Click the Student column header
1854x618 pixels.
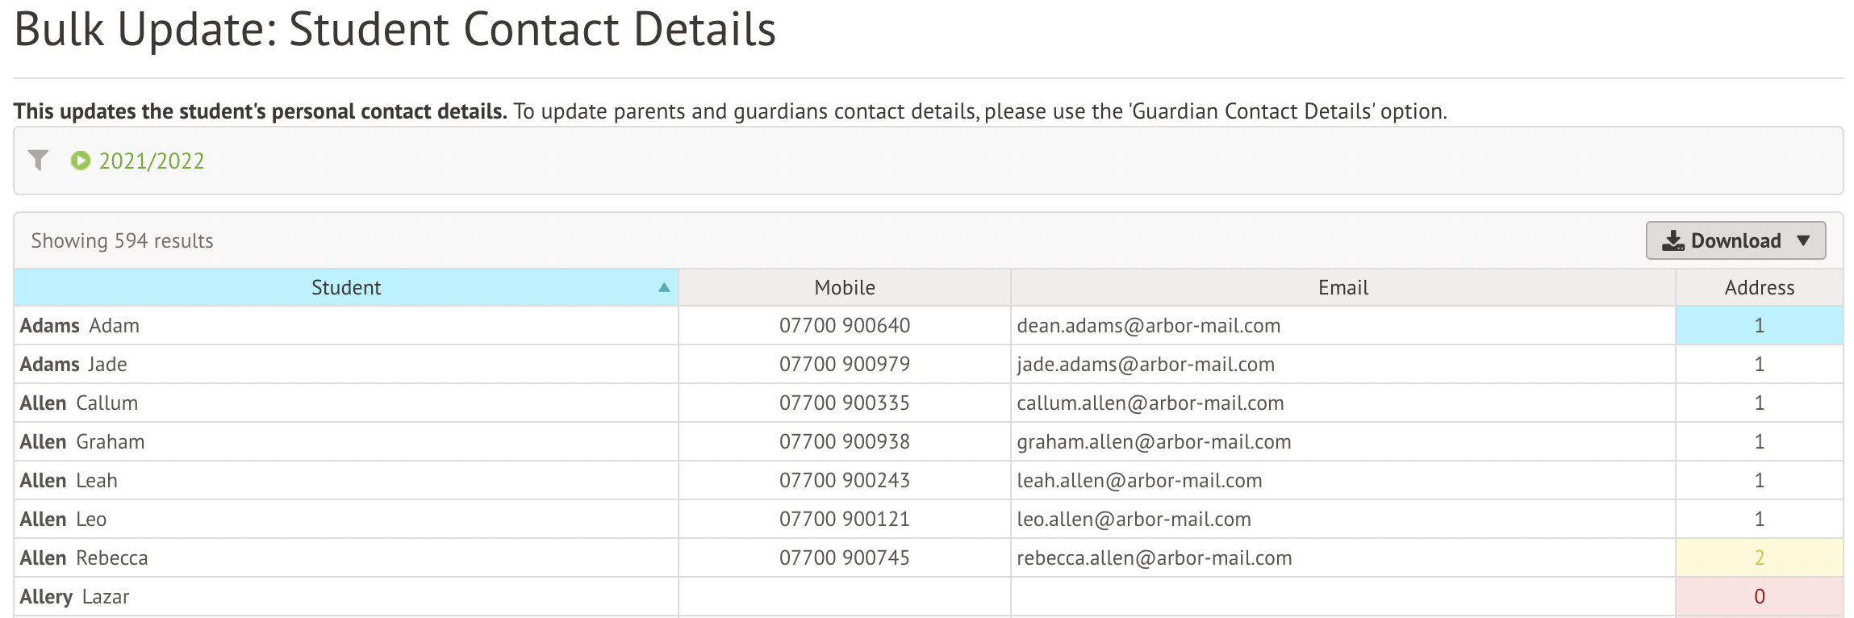point(345,286)
